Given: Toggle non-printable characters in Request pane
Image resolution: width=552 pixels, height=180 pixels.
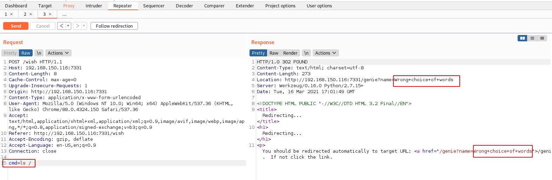Looking at the screenshot, I should point(39,53).
